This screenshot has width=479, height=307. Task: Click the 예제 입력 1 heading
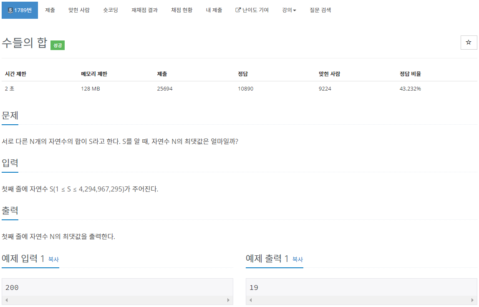[23, 259]
